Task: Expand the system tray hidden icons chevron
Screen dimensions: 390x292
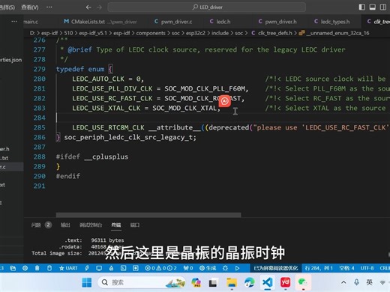Action: point(343,282)
